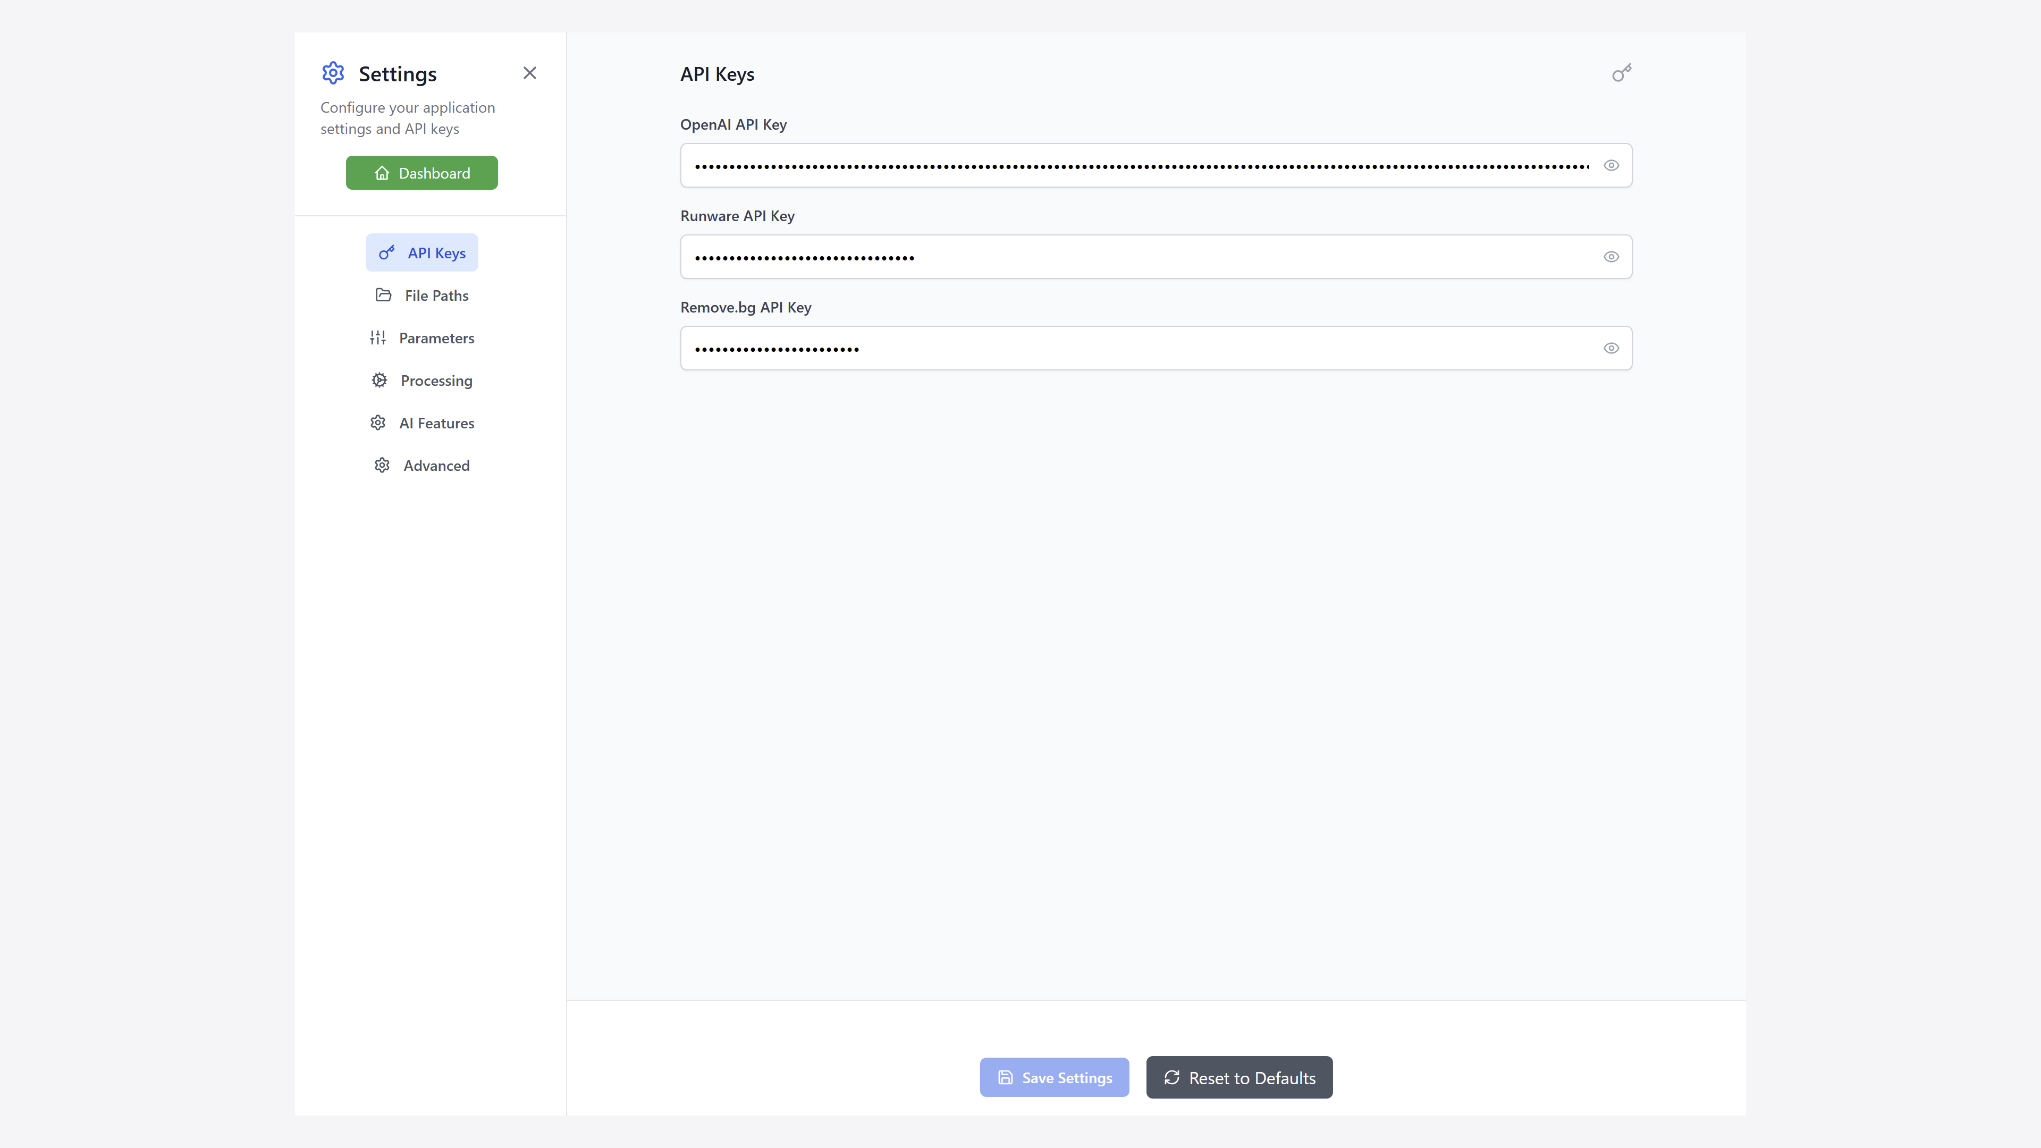Toggle visibility of Remove.bg API key
Screen dimensions: 2041x1148
(1611, 348)
